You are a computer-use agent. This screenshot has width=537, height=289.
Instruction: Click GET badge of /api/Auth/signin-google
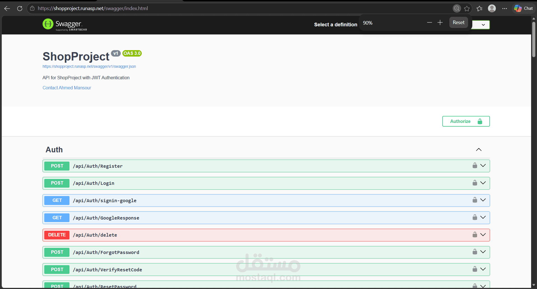pos(57,201)
